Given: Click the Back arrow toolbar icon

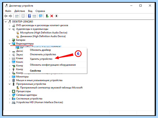Looking at the screenshot, I should point(6,16).
